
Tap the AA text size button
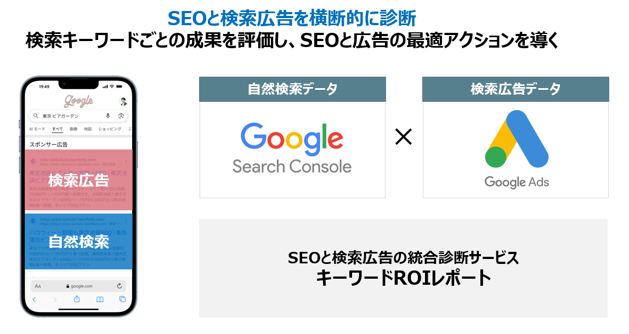click(38, 286)
